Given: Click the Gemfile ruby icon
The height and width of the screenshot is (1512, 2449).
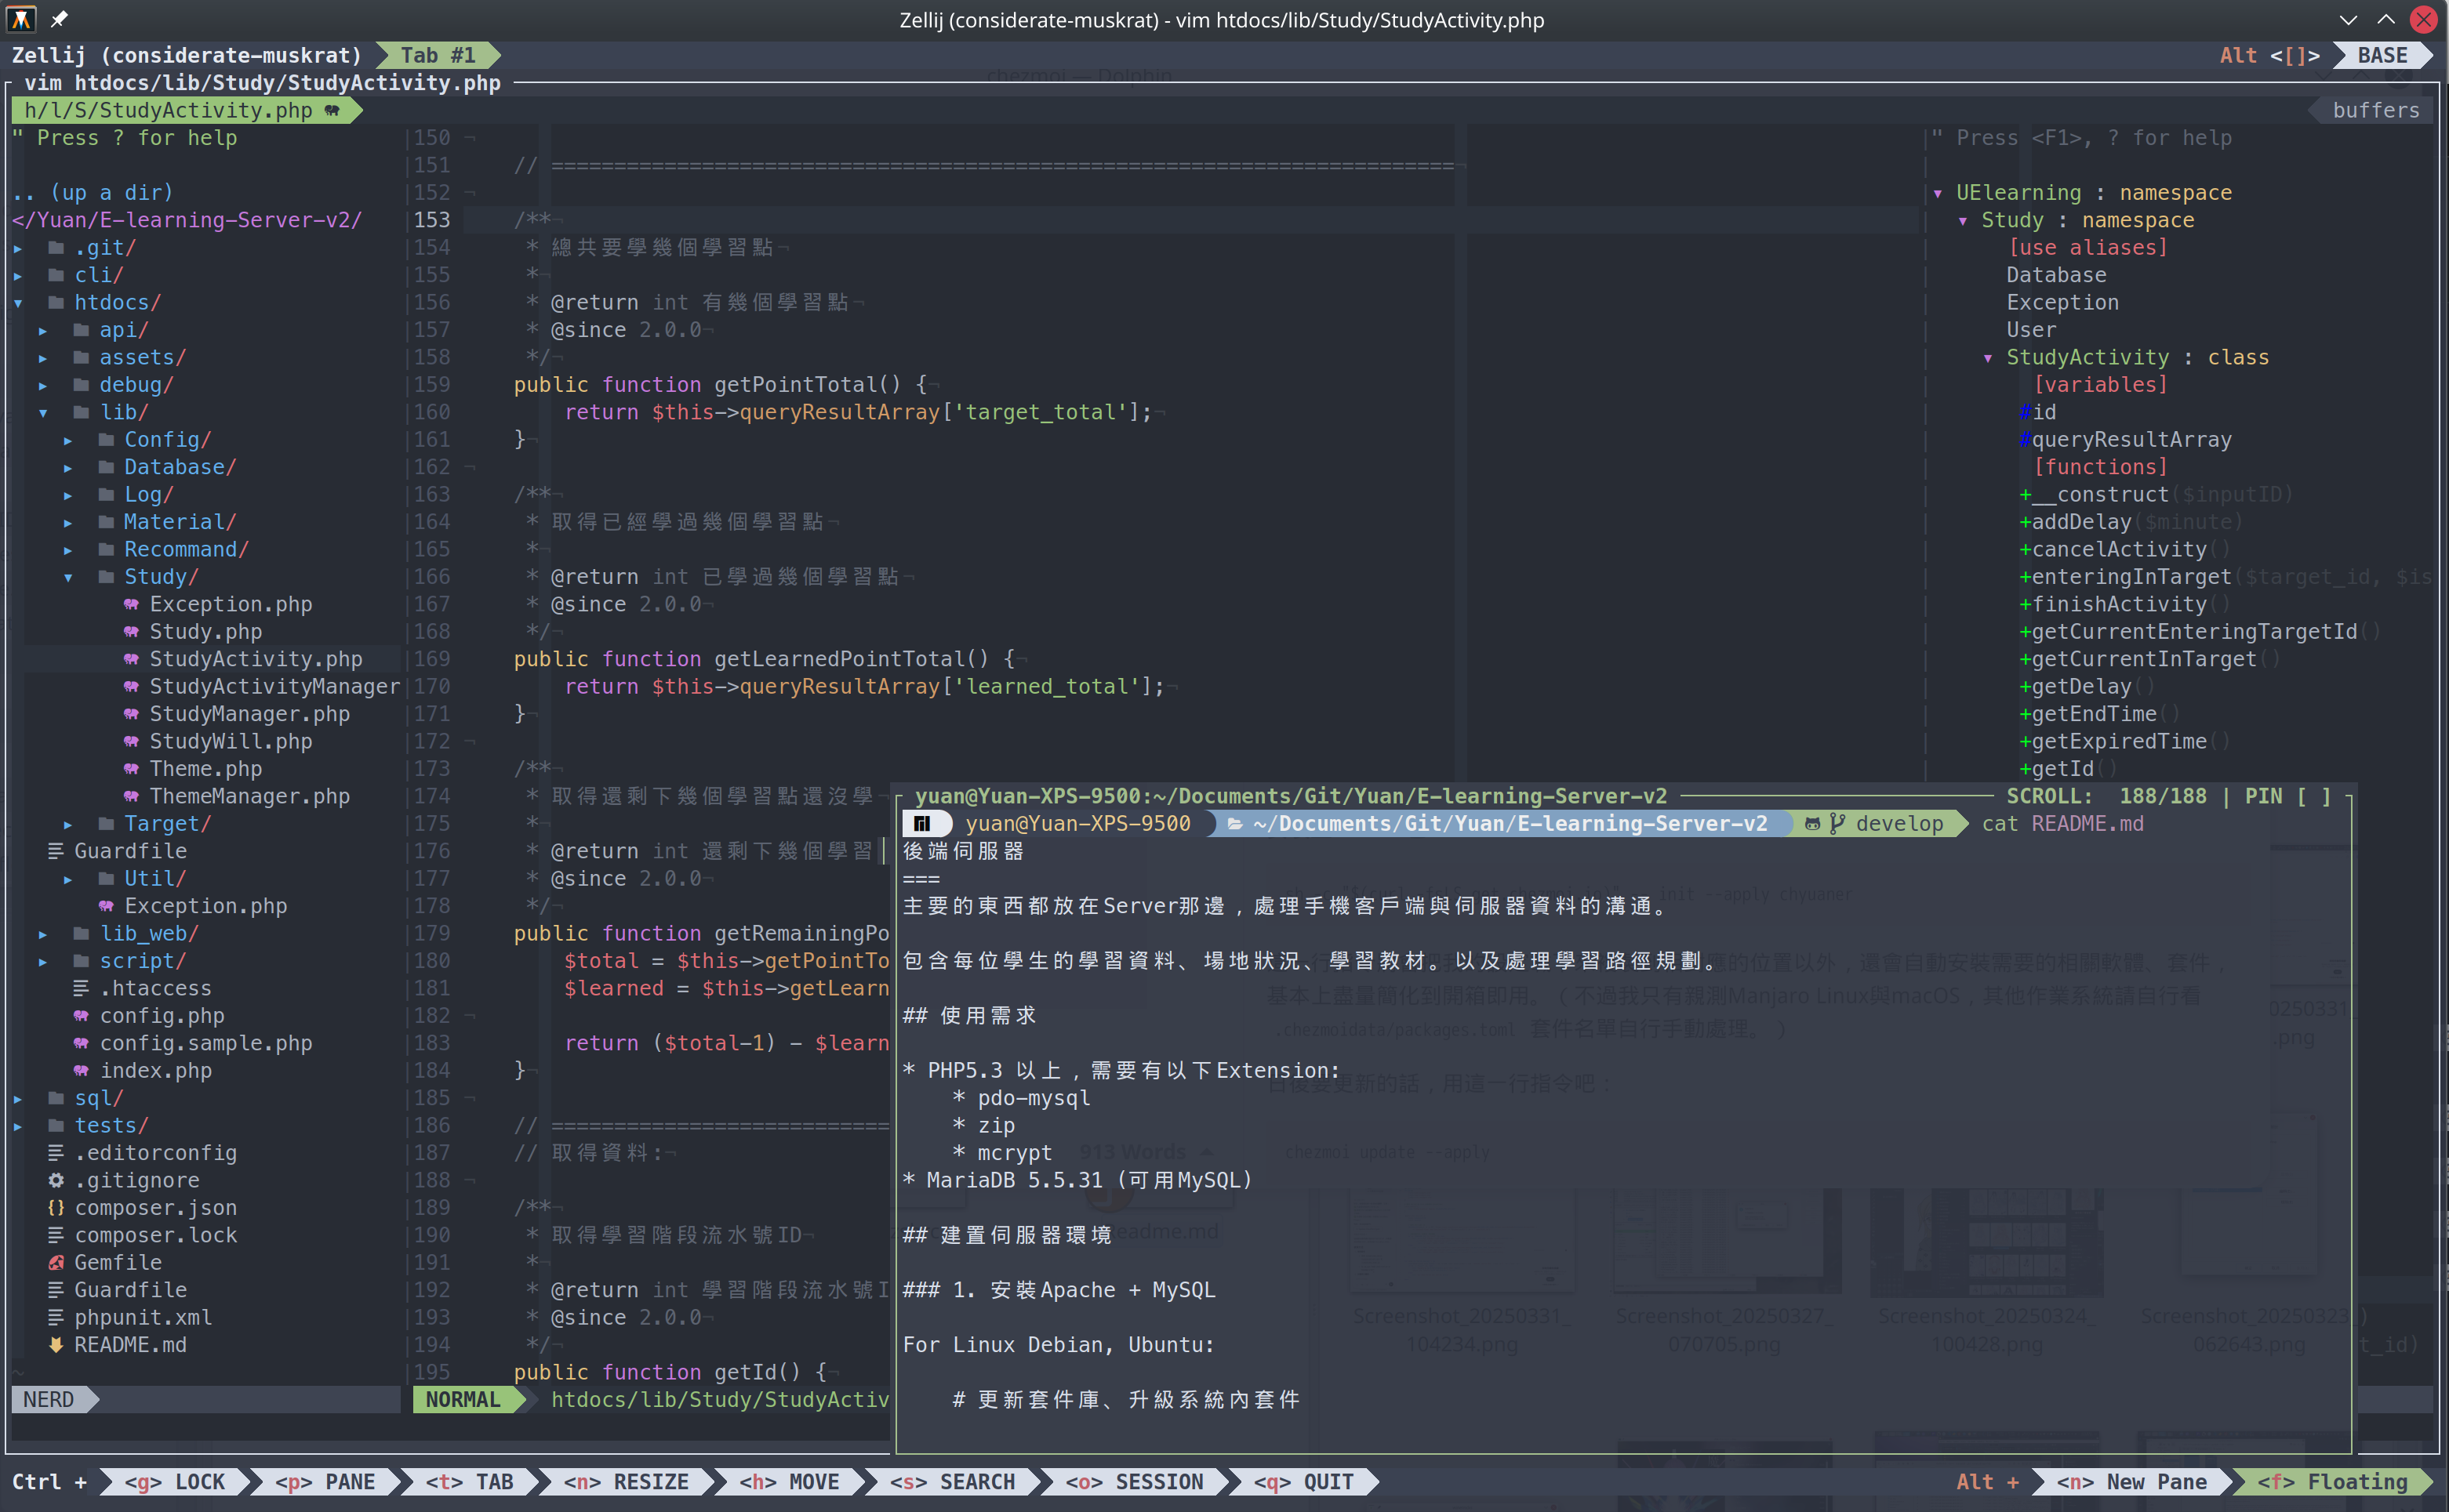Looking at the screenshot, I should point(56,1262).
